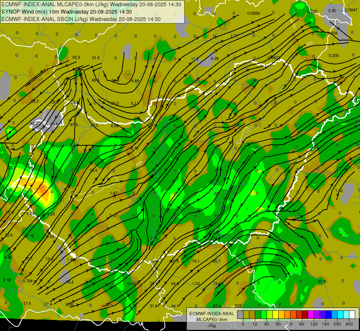This screenshot has width=360, height=331.
Task: Click the legend unit text J/kg
Action: click(x=211, y=325)
